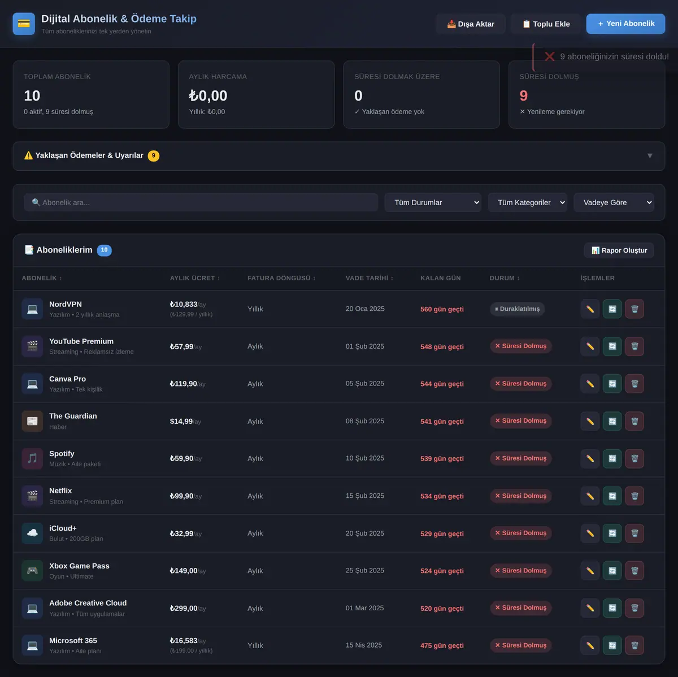This screenshot has width=678, height=677.
Task: Click the Duraklatılmış status badge for NordVPN
Action: click(x=517, y=309)
